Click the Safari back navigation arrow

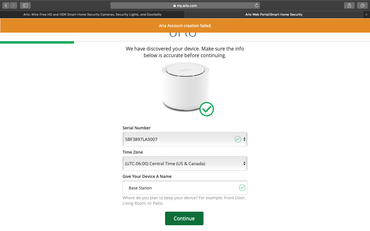[x=6, y=5]
